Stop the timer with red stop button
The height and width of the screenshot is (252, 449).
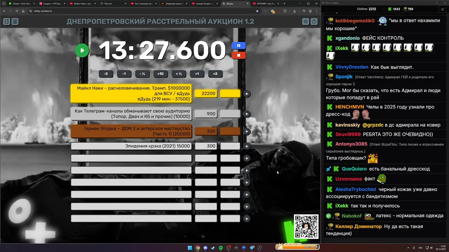239,55
